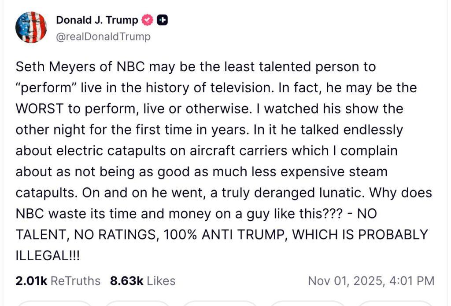This screenshot has height=306, width=451.
Task: Click the capitalized word "WORST" in the post
Action: (40, 109)
